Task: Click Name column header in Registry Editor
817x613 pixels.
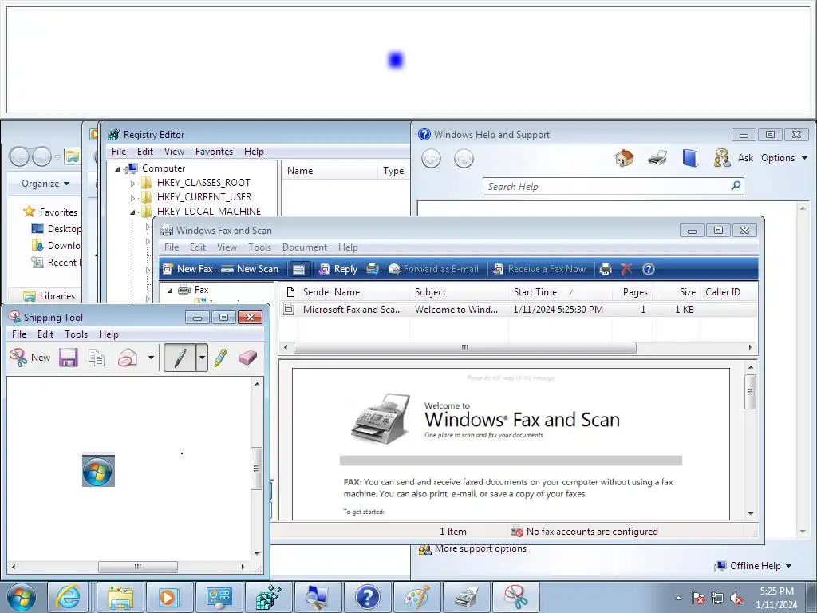Action: coord(330,171)
